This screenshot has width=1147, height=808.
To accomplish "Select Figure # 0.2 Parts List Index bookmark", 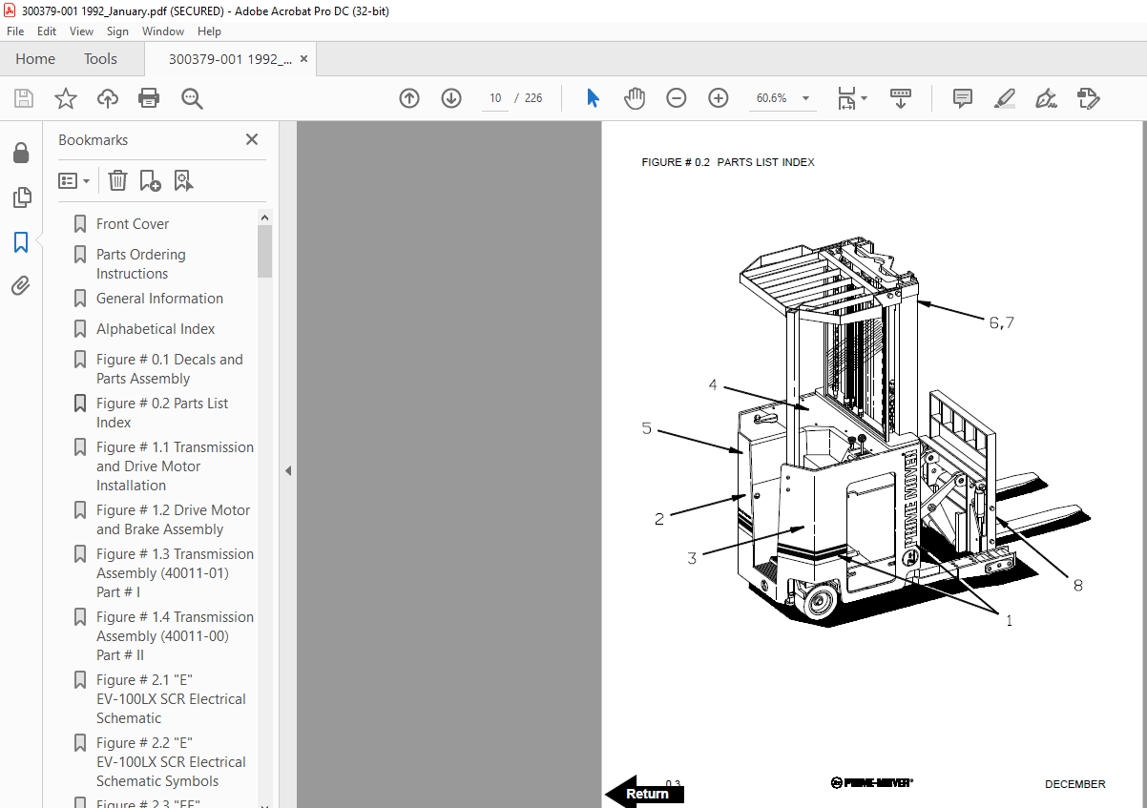I will coord(162,413).
